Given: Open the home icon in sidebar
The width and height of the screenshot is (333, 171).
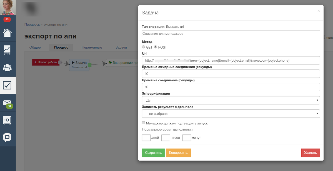Looking at the screenshot, I should click(7, 32).
